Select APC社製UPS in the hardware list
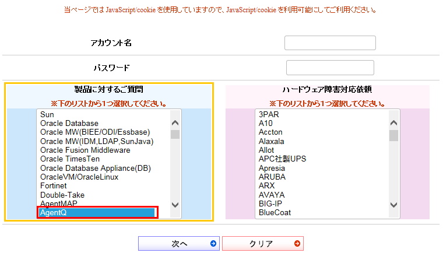 (x=282, y=159)
